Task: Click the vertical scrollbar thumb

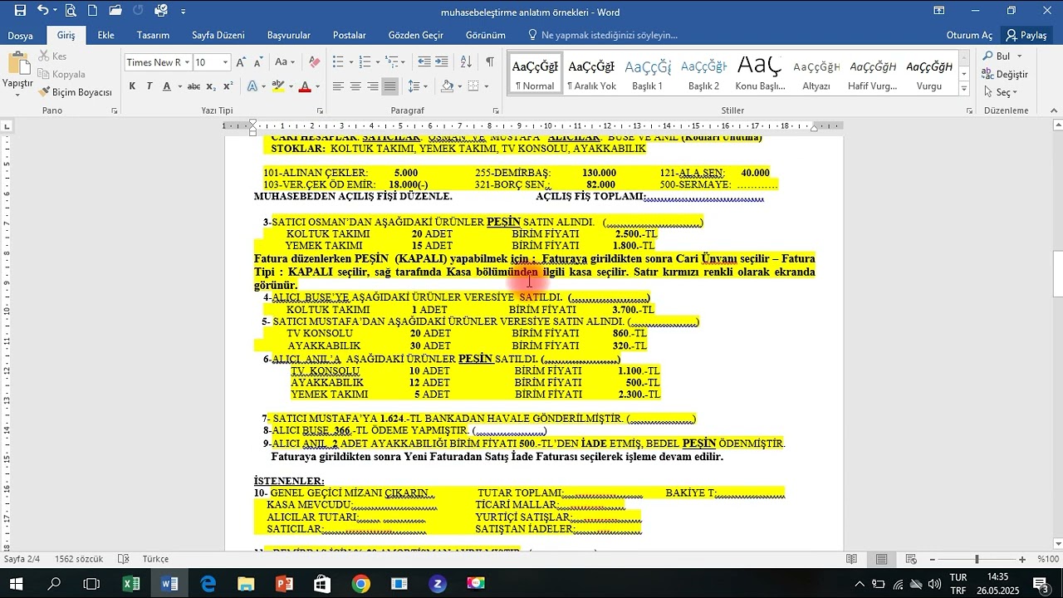Action: [1057, 272]
